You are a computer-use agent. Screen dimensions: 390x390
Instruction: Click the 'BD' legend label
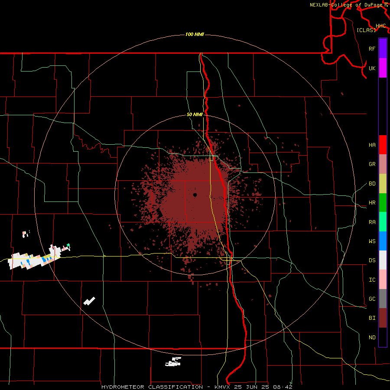click(372, 184)
